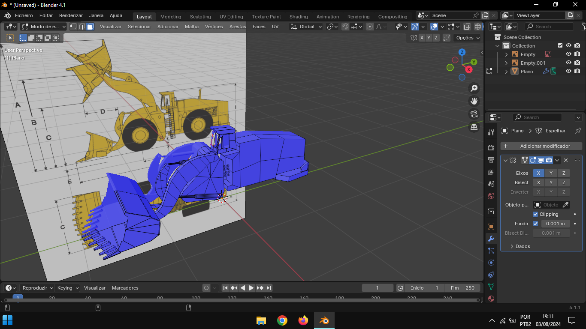
Task: Toggle Collection exclude checkbox
Action: [560, 45]
